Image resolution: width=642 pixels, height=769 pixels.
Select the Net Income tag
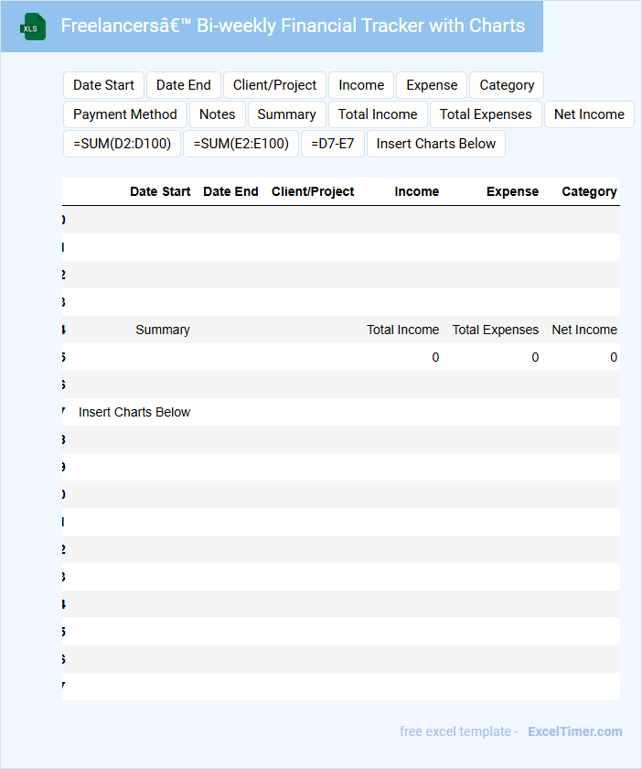[x=589, y=114]
